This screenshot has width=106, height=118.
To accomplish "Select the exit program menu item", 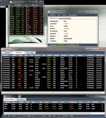I will click(x=73, y=15).
